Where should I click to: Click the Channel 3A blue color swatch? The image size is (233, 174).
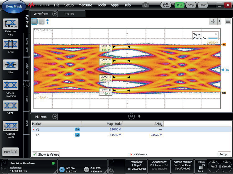213,38
